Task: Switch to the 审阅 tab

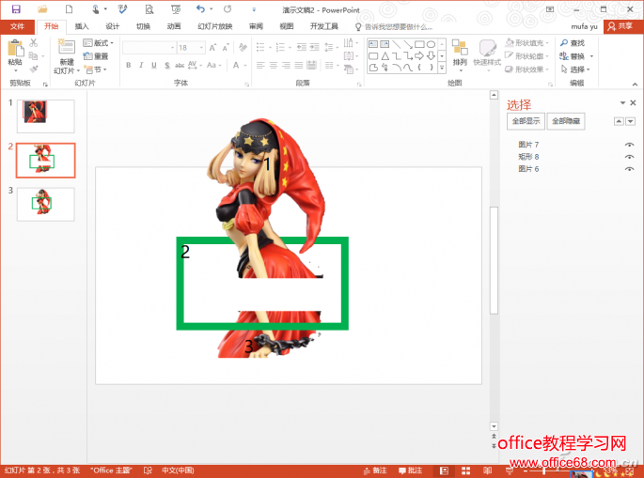Action: [x=256, y=26]
